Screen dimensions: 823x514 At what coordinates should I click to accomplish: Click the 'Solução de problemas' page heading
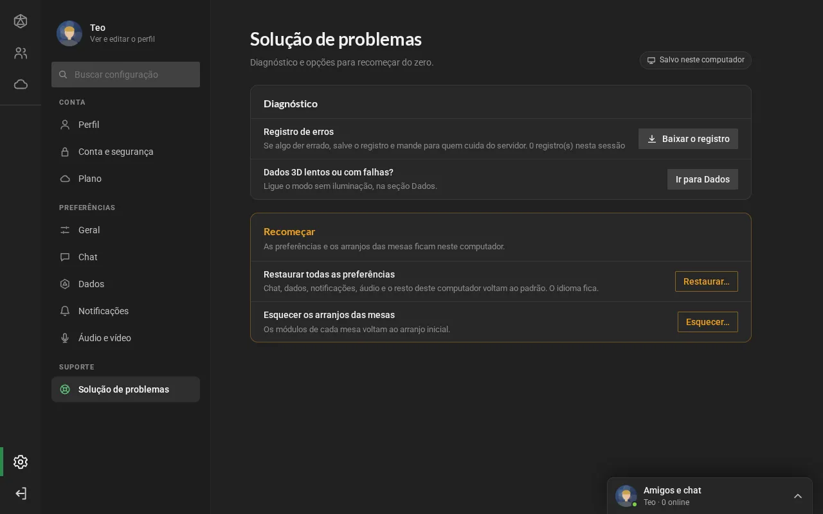tap(336, 39)
